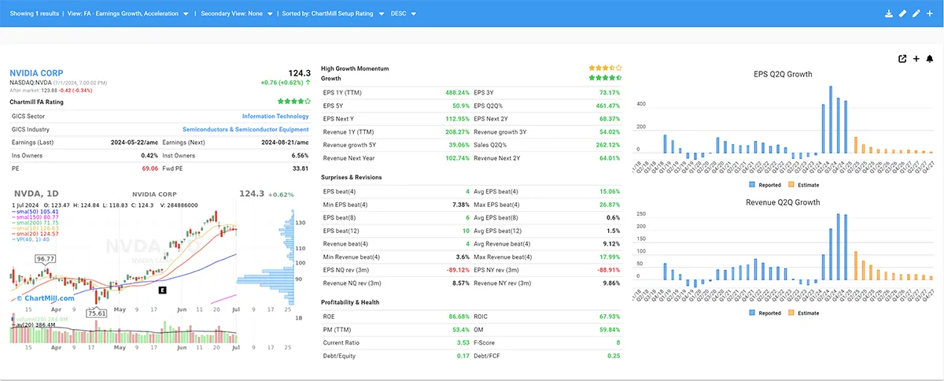Screen dimensions: 944x381
Task: Click Debt/Equity value 0.17
Action: click(x=463, y=356)
